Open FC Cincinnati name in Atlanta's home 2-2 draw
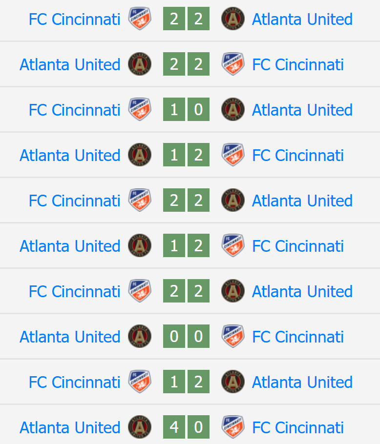This screenshot has width=380, height=444. 298,64
